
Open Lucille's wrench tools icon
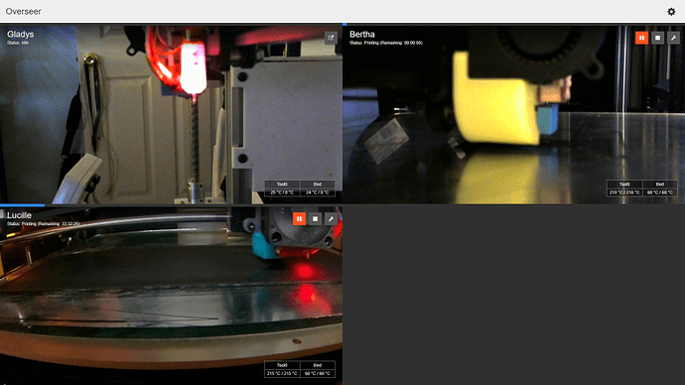pyautogui.click(x=331, y=218)
